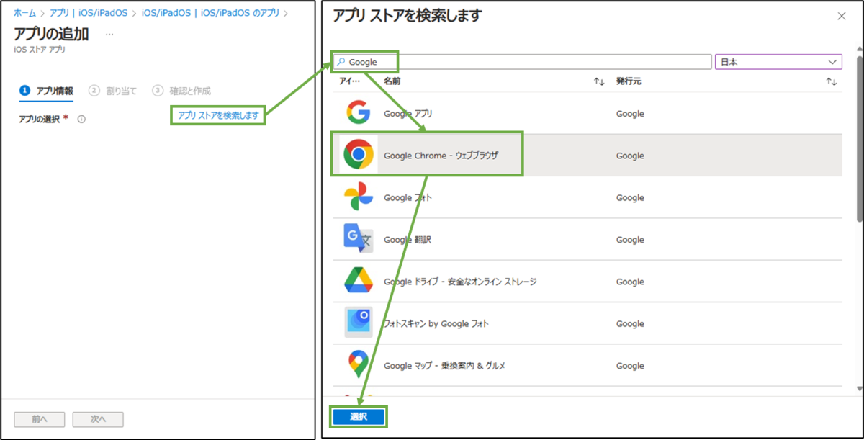Select Google マップ - 乗換案内 & グルメ row
Image resolution: width=864 pixels, height=440 pixels.
586,366
